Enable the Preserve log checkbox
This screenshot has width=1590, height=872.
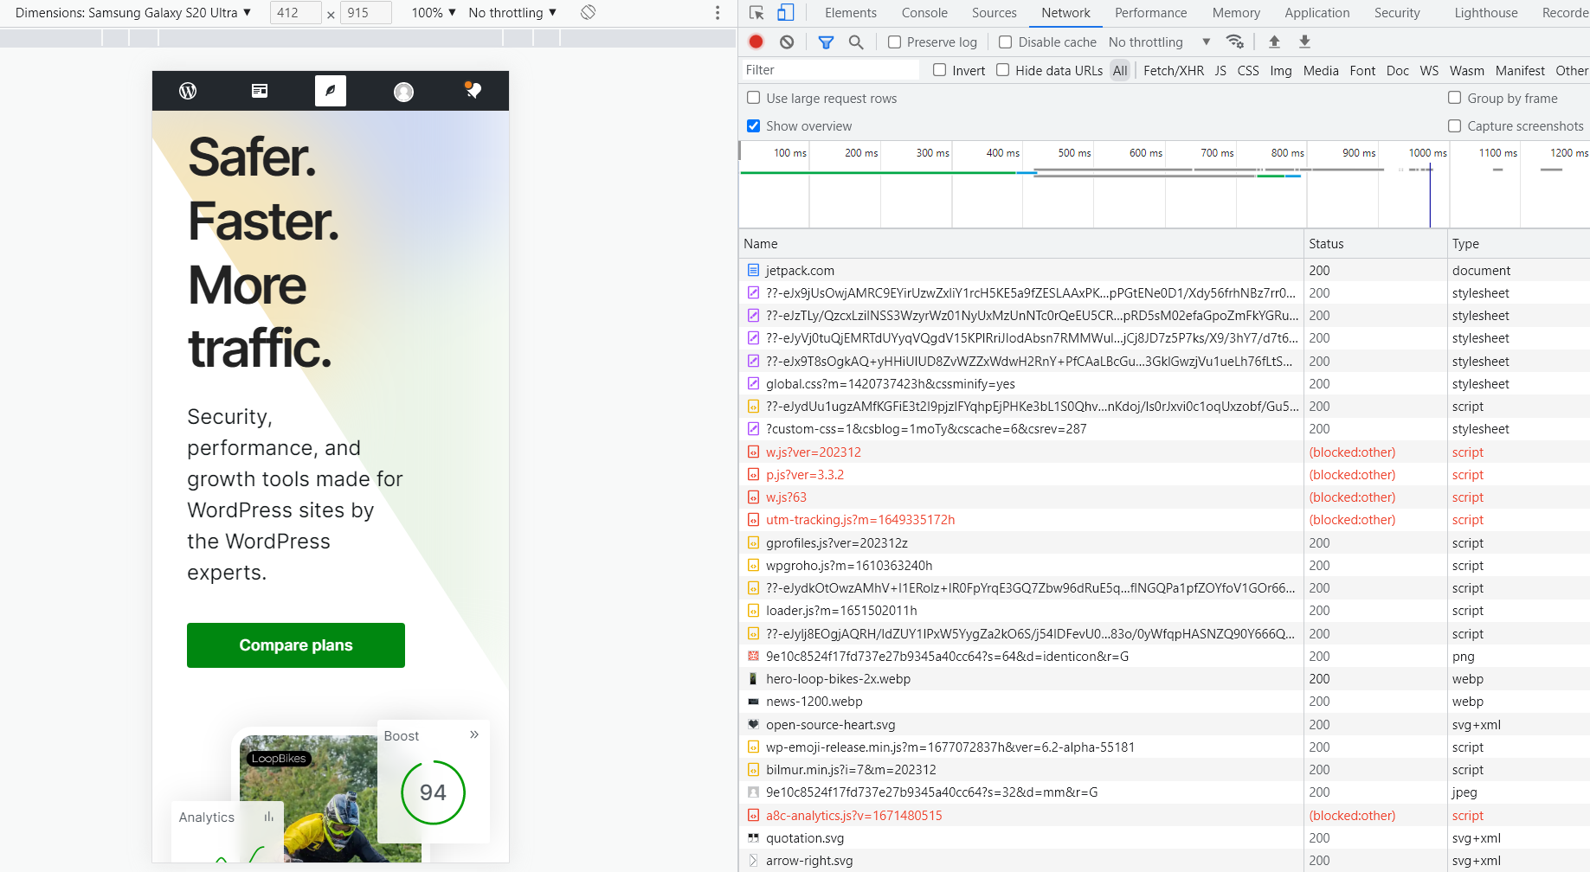[895, 42]
